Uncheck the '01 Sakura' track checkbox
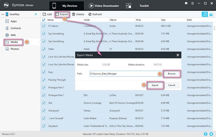Image resolution: width=216 pixels, height=137 pixels. (x=44, y=26)
